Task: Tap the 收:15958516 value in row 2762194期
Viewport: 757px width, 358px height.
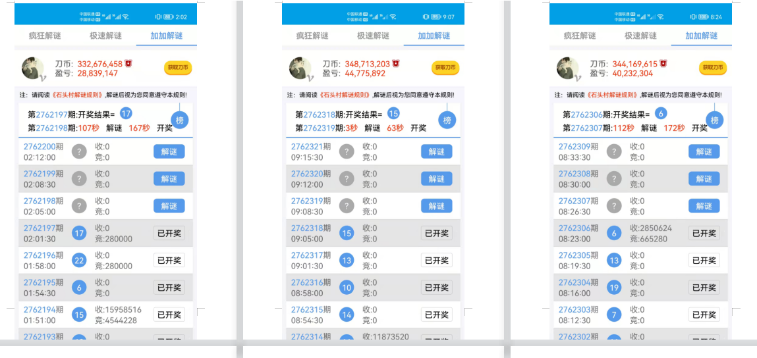Action: [119, 310]
